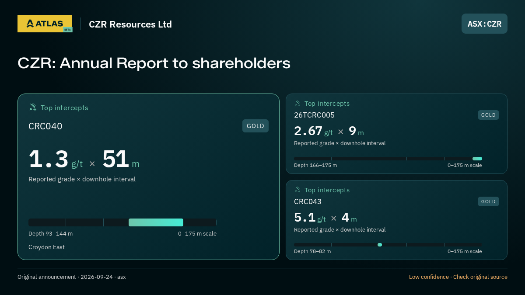Click the 2.67 g/t grade value
525x295 pixels.
pyautogui.click(x=313, y=131)
